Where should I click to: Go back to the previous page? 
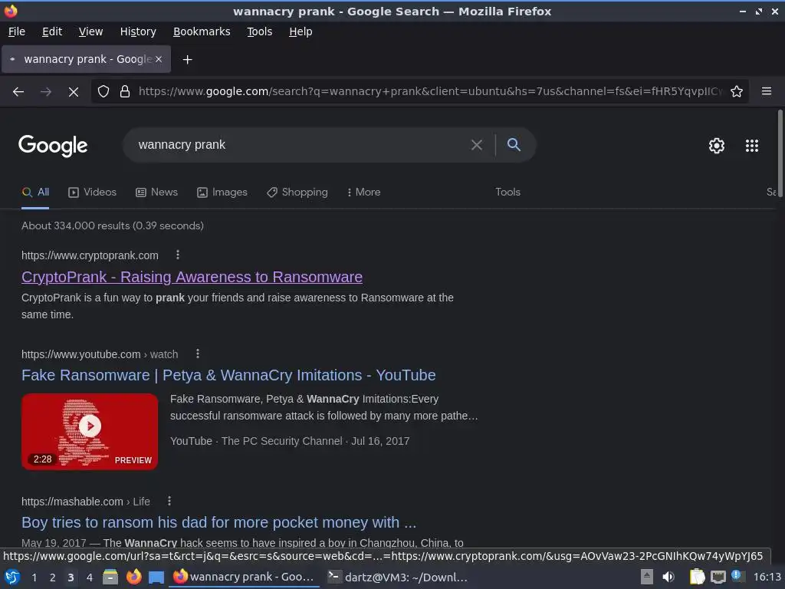tap(18, 92)
